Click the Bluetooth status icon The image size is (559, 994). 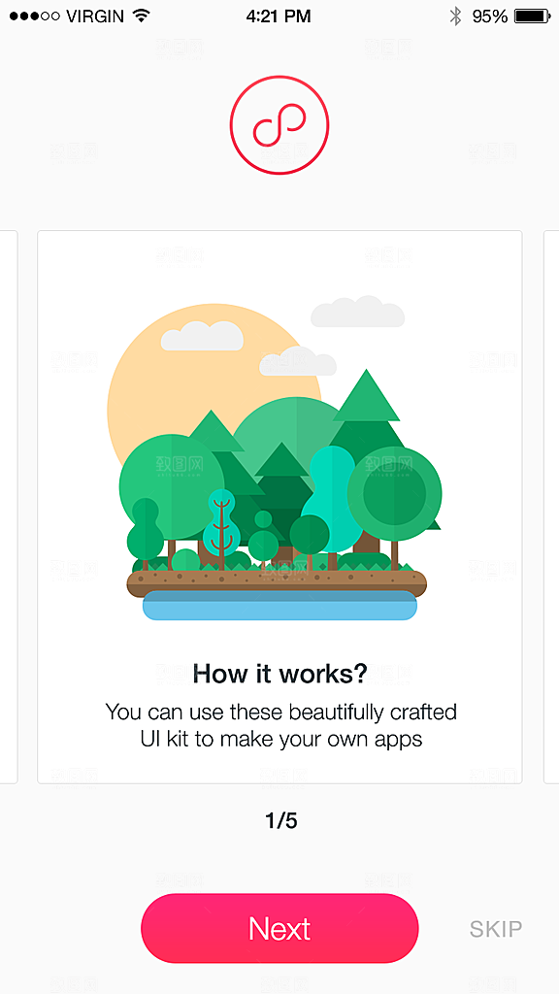(455, 16)
